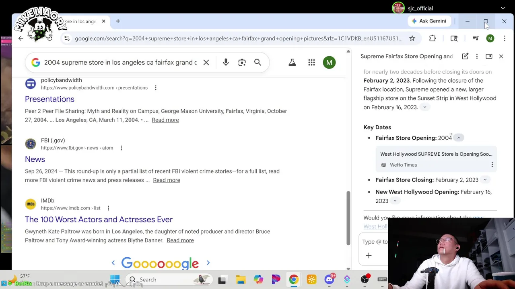Open The 100 Worst Actors and Actresses Ever
The height and width of the screenshot is (289, 515).
[99, 220]
